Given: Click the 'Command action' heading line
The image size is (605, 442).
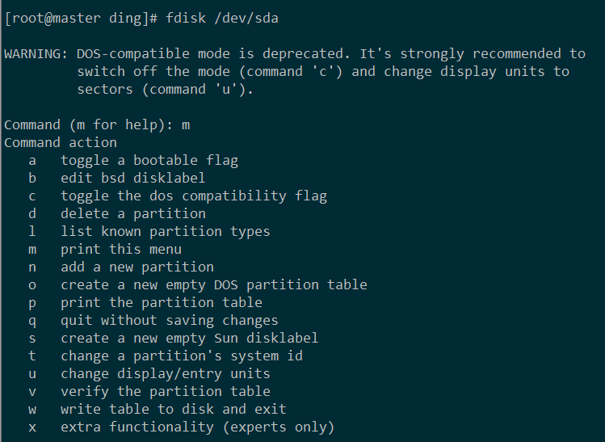Looking at the screenshot, I should (x=61, y=142).
